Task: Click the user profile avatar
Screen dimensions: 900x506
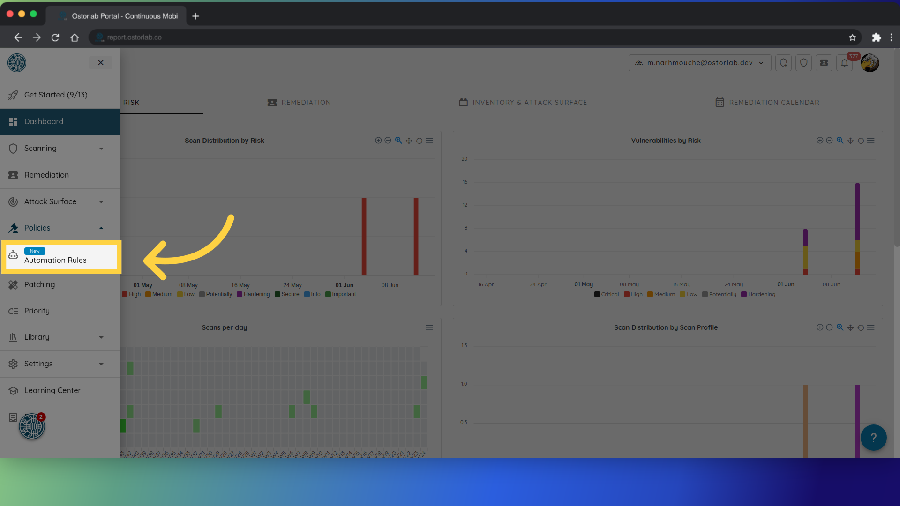Action: tap(870, 63)
